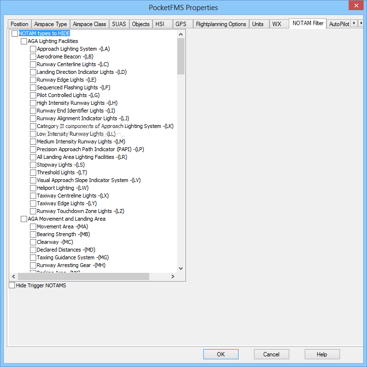This screenshot has width=367, height=367.
Task: Tick Category II components -(LK) checkbox
Action: pyautogui.click(x=33, y=126)
